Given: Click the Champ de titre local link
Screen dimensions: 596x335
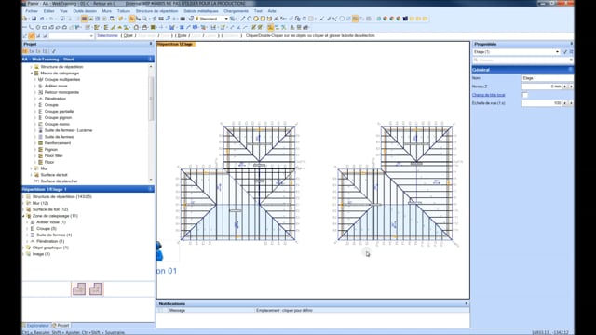Looking at the screenshot, I should coord(488,95).
